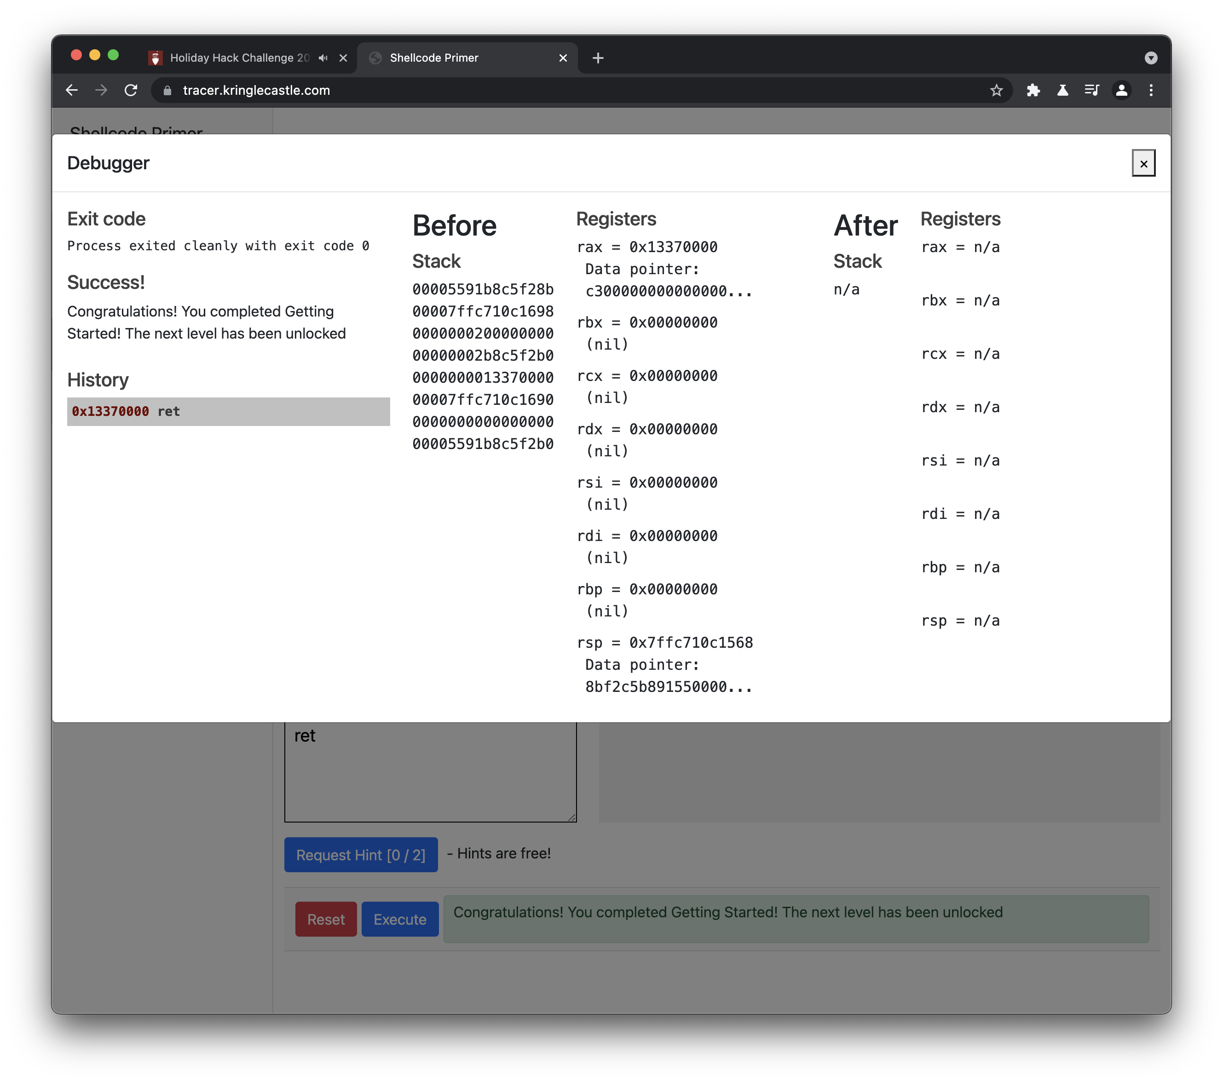The height and width of the screenshot is (1082, 1223).
Task: Click the close button on Debugger modal
Action: 1143,163
